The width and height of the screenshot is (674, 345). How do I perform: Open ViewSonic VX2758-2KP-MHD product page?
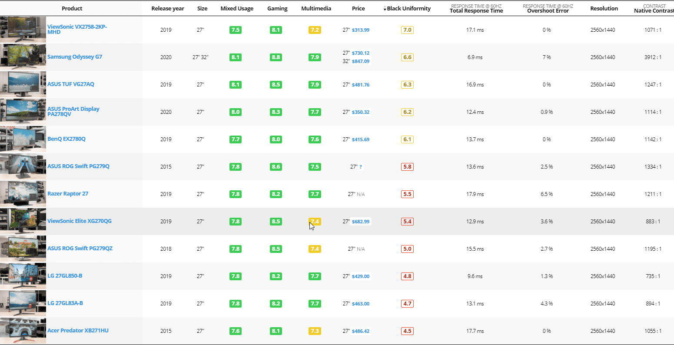(77, 30)
